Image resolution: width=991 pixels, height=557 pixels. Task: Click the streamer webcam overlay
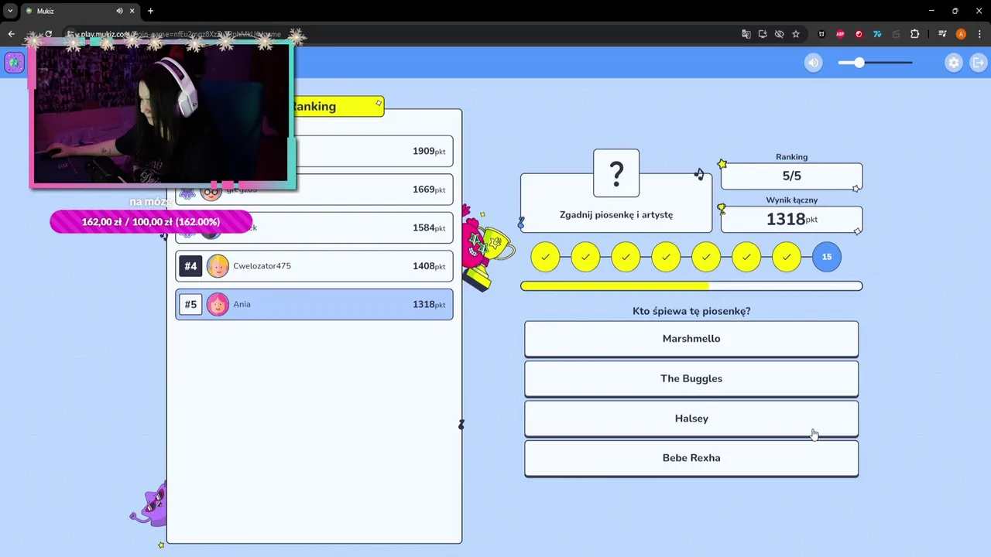(162, 116)
